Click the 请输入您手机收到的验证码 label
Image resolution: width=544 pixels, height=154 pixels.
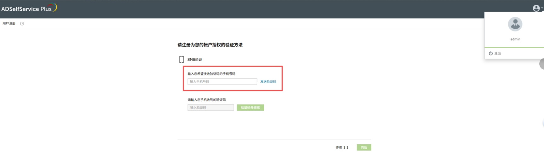(x=207, y=100)
